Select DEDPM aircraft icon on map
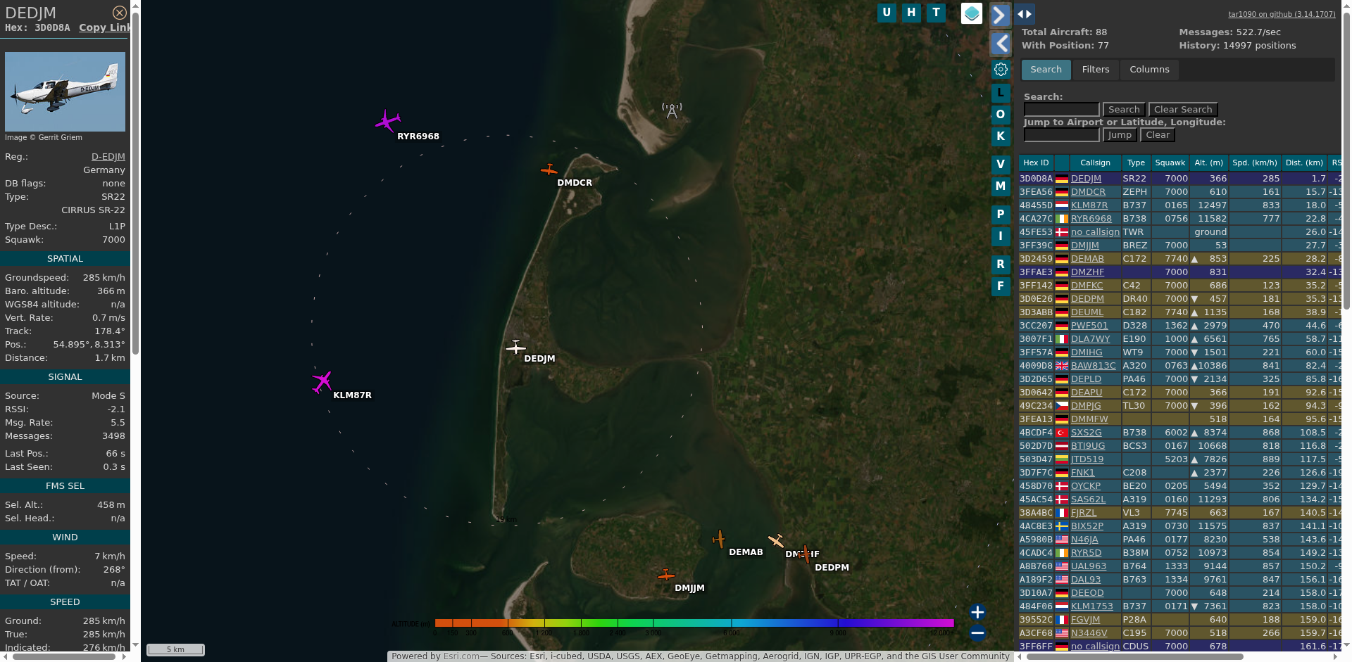 click(805, 554)
